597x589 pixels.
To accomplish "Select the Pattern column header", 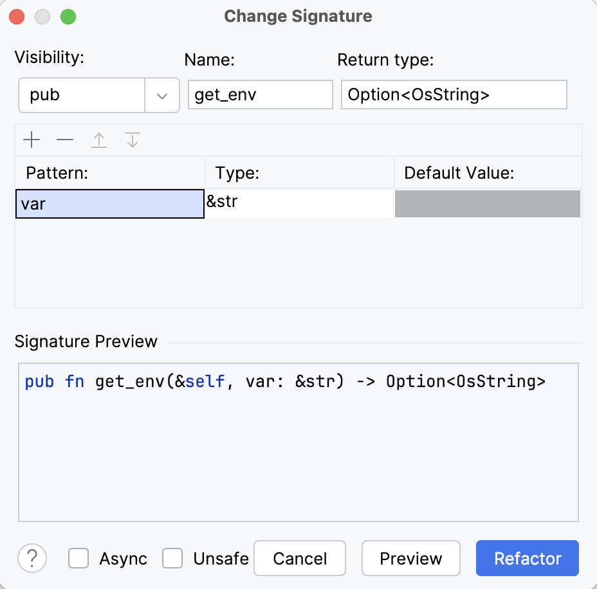I will click(x=57, y=172).
